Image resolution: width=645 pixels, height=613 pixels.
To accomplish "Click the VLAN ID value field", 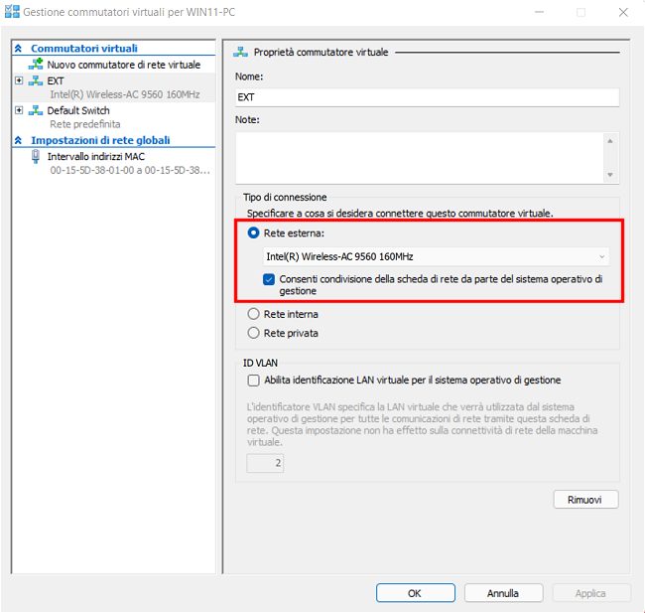I will click(x=265, y=463).
